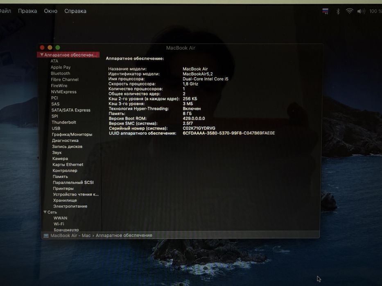
Task: Click the processor name Dual-Core Intel Core i5
Action: (x=206, y=79)
